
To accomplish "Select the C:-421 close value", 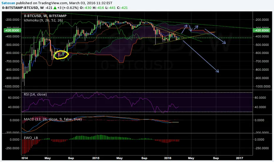I will pyautogui.click(x=122, y=8).
